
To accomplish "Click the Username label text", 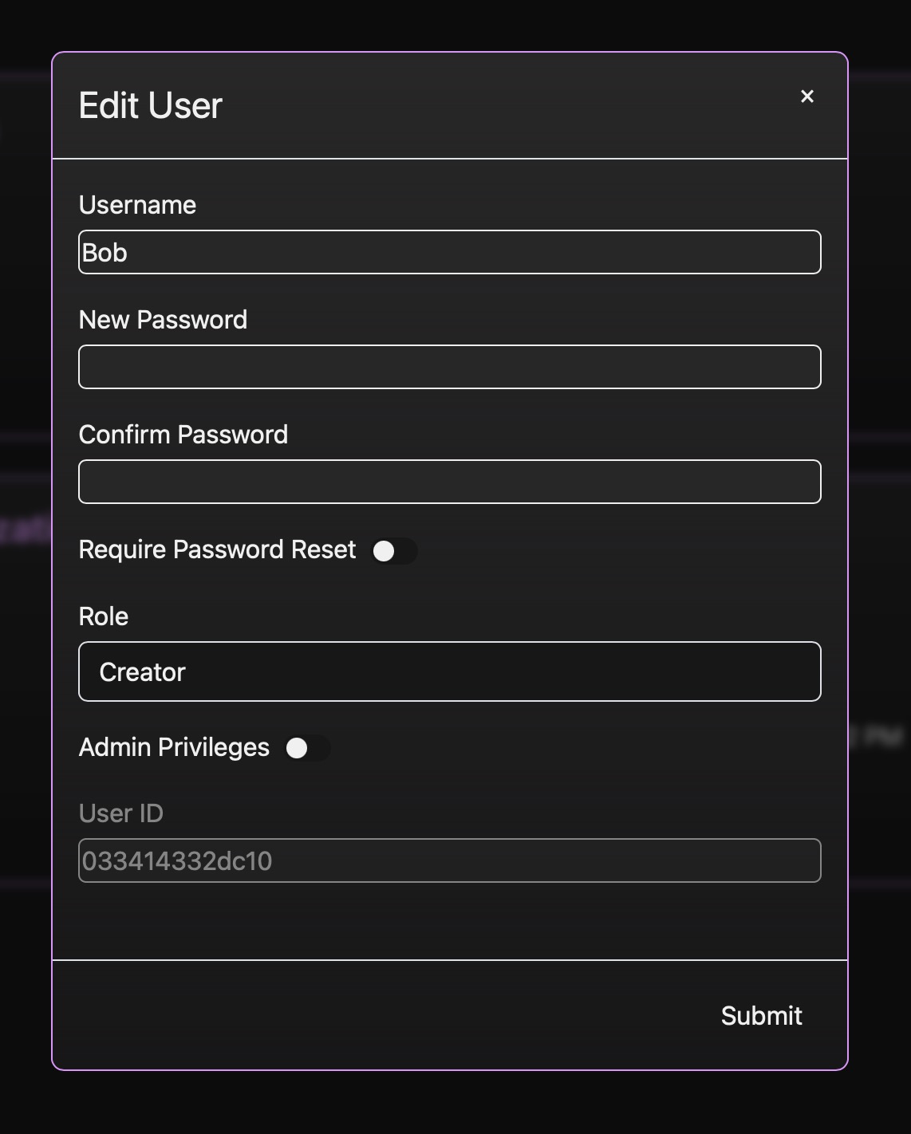I will [x=137, y=205].
